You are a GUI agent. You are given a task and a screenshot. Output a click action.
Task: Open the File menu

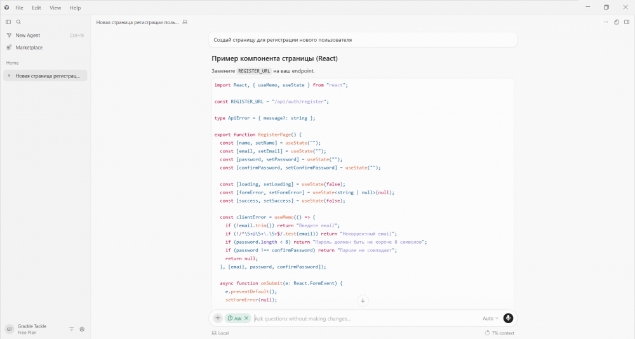(19, 8)
